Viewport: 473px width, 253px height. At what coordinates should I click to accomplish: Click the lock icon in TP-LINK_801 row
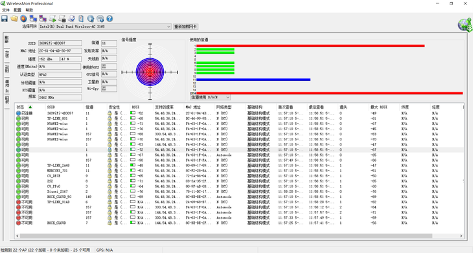[110, 118]
